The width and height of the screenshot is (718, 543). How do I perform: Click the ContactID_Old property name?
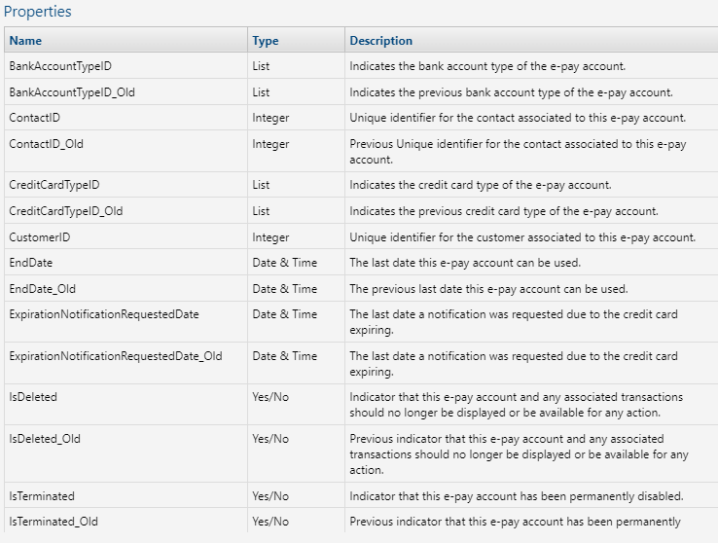coord(46,144)
